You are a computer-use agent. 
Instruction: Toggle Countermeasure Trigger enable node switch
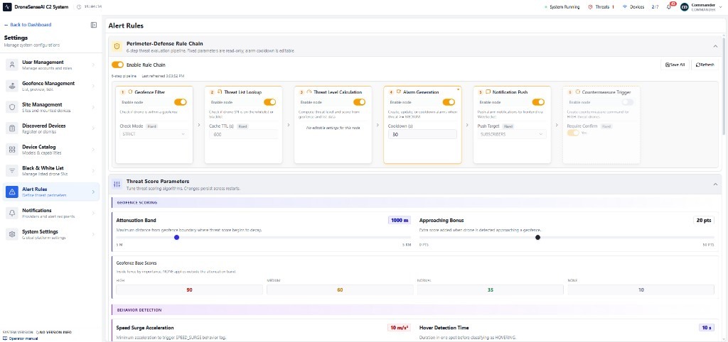pos(627,102)
